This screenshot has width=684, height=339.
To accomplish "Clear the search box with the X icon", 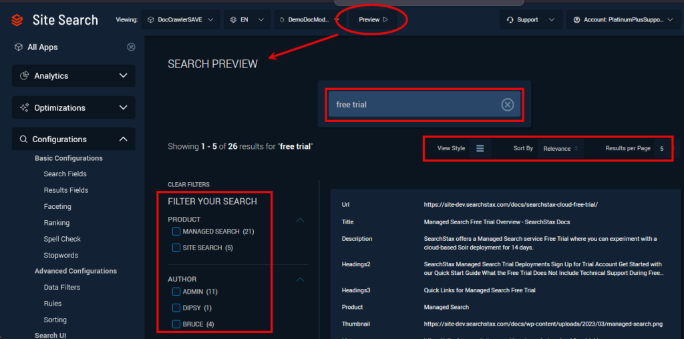I will coord(507,105).
